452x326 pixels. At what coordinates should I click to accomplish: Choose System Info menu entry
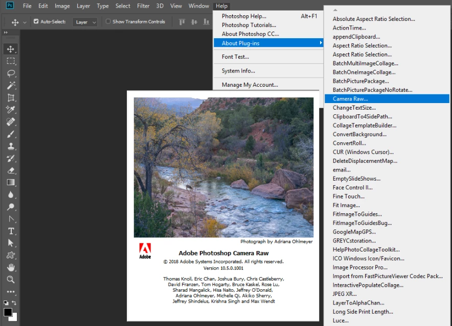[268, 71]
